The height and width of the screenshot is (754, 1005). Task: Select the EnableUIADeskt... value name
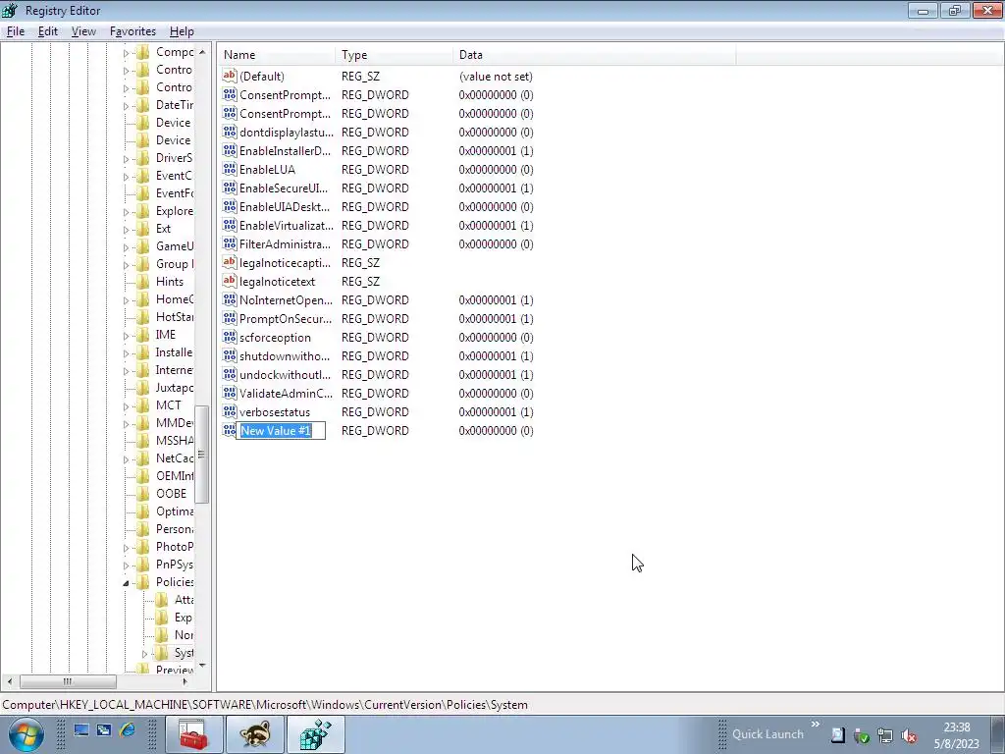click(285, 206)
